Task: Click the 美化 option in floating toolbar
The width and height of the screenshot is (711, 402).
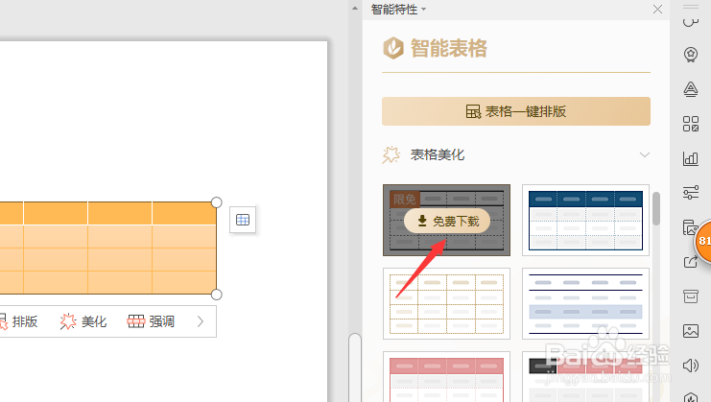Action: point(83,321)
